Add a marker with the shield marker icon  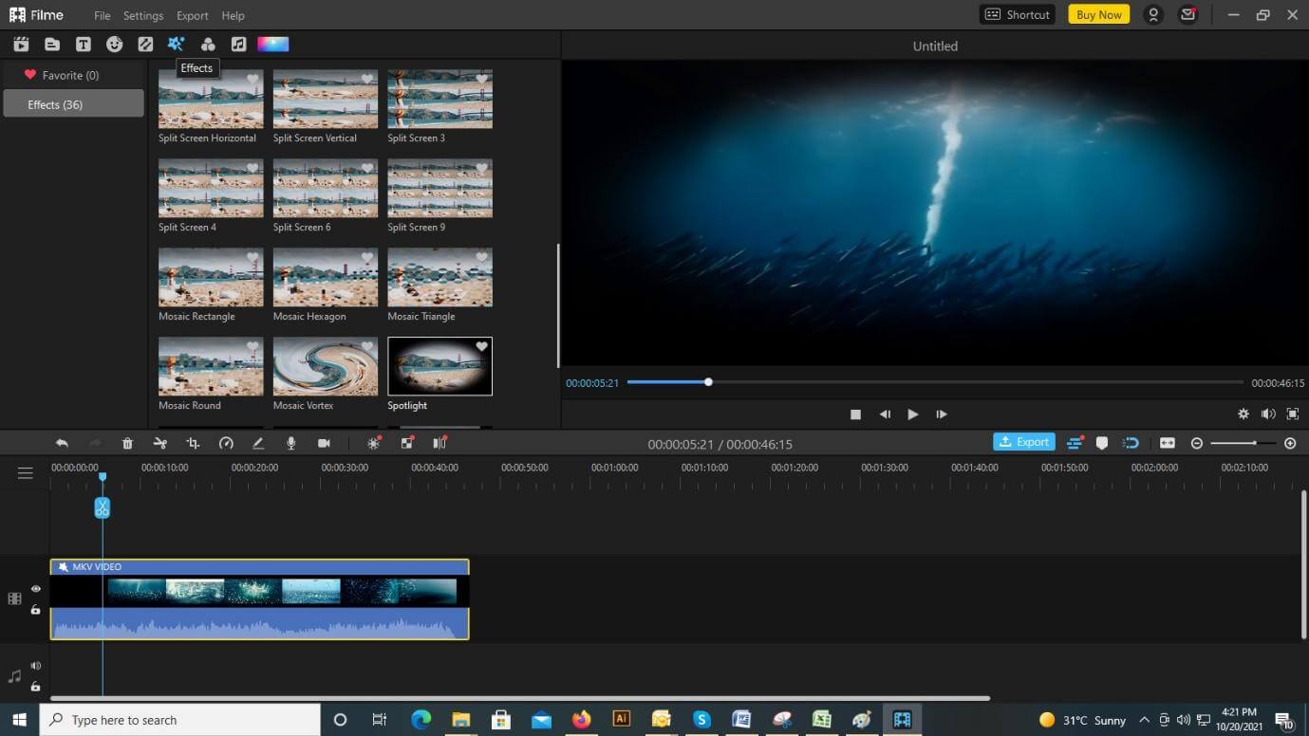click(x=1102, y=443)
